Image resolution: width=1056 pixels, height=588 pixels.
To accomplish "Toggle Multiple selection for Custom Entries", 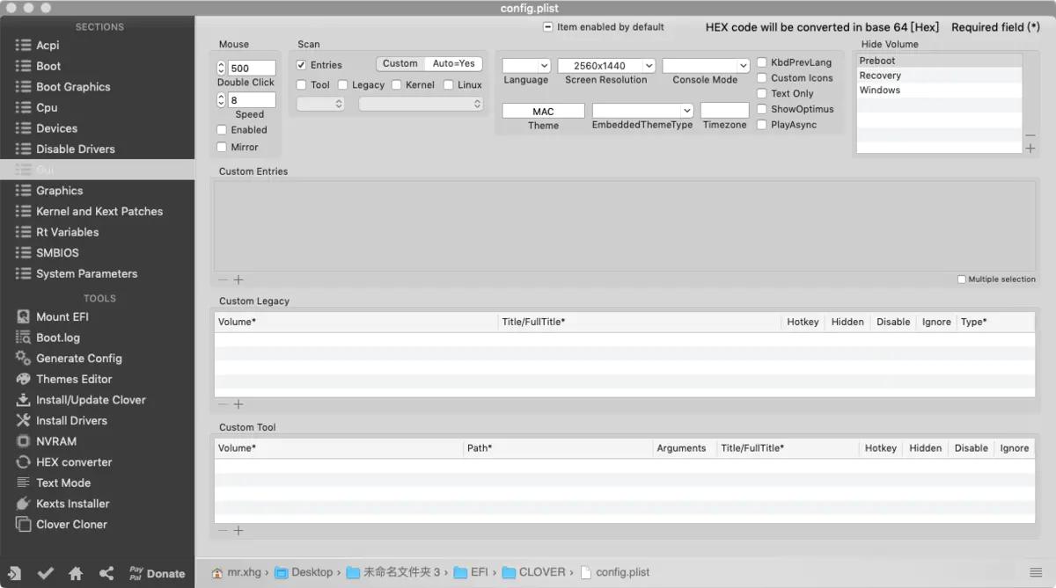I will click(x=961, y=279).
